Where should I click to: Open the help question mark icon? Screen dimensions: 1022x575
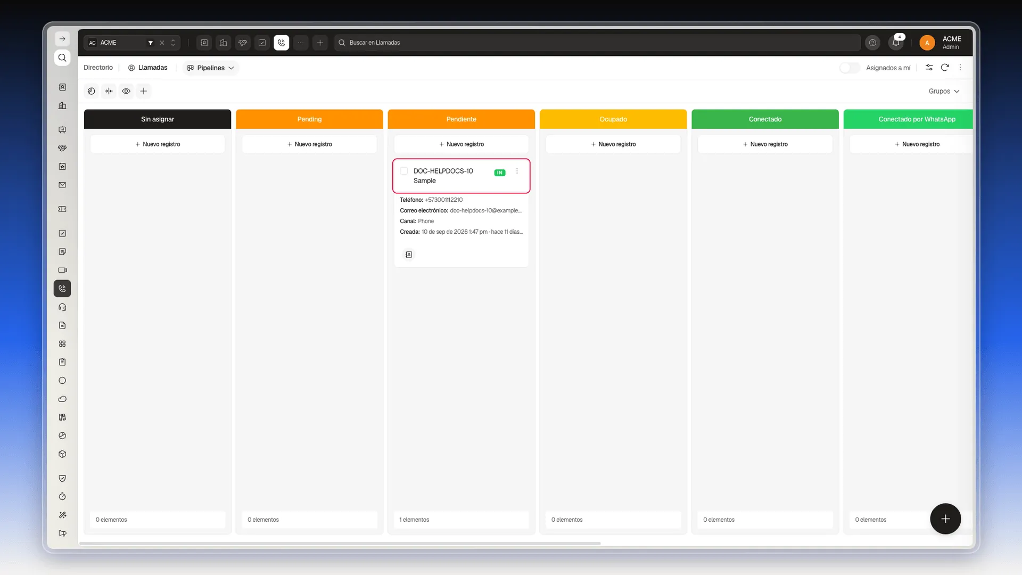(x=872, y=43)
